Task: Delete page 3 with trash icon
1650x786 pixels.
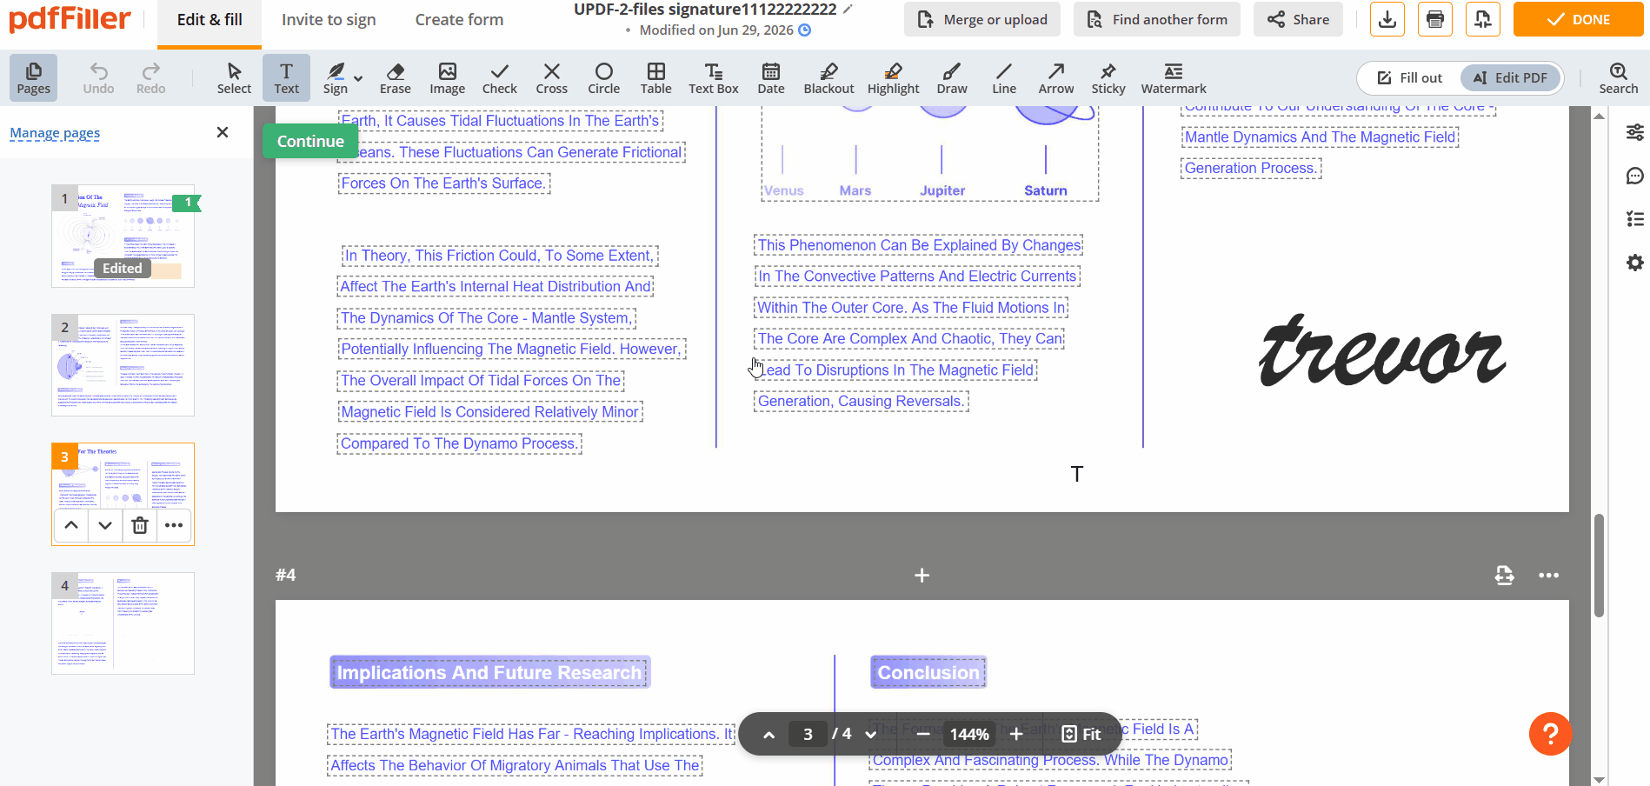Action: [x=140, y=525]
